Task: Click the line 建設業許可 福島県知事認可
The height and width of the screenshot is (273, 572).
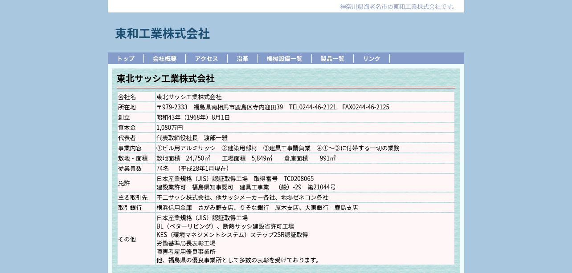Action: [246, 187]
